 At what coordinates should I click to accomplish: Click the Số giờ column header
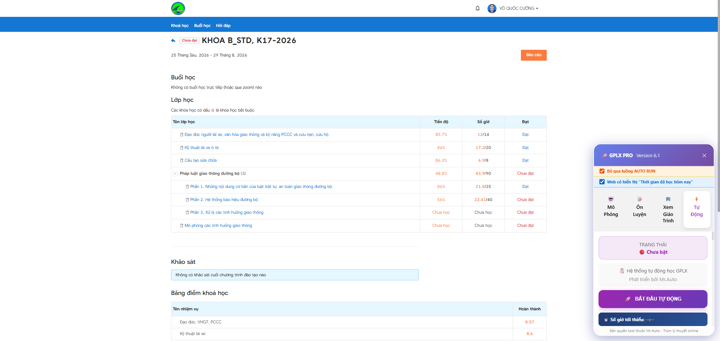point(483,122)
